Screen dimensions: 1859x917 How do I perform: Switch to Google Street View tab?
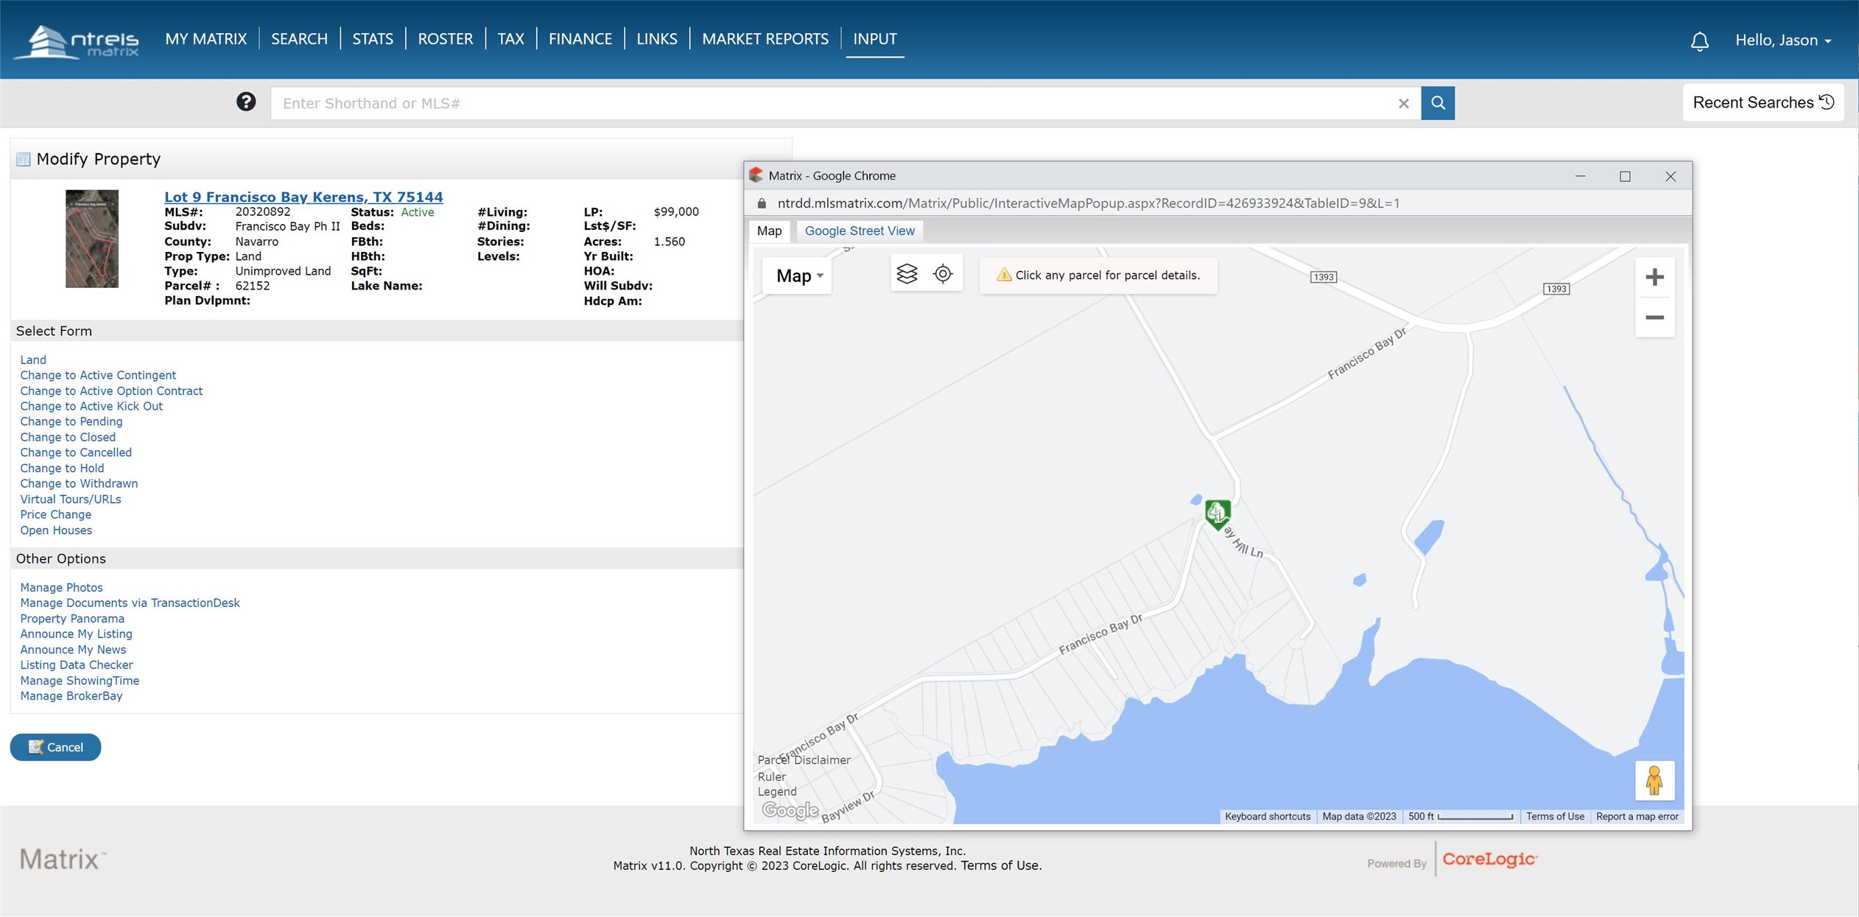click(859, 231)
